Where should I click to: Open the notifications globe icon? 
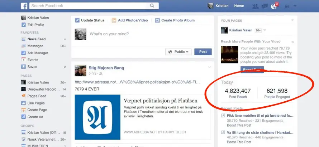(274, 6)
